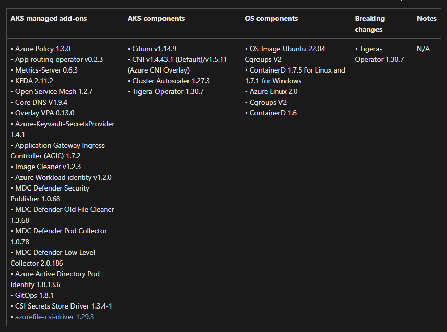
Task: Click the OS Image Ubuntu 22.04 entry
Action: [287, 49]
